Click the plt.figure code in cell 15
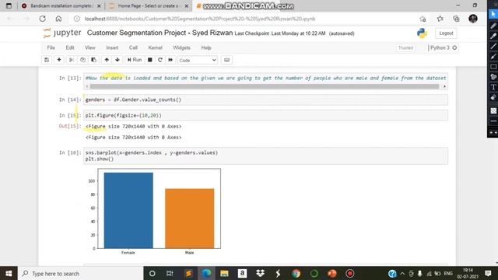 (124, 116)
